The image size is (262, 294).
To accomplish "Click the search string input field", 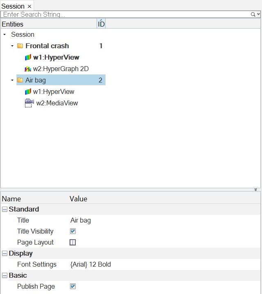I will coord(123,14).
